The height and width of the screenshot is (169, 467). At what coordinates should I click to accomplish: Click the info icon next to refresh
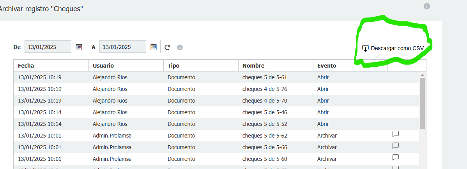click(180, 47)
